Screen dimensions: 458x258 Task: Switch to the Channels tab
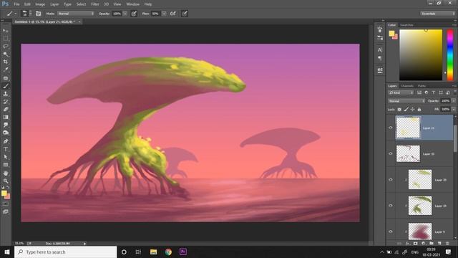point(407,86)
